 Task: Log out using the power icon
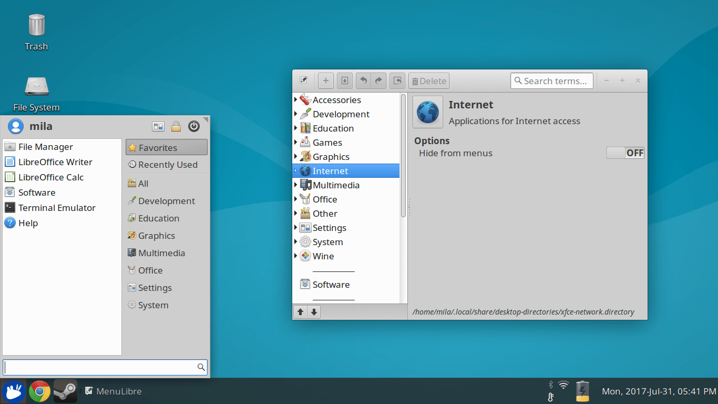point(194,126)
